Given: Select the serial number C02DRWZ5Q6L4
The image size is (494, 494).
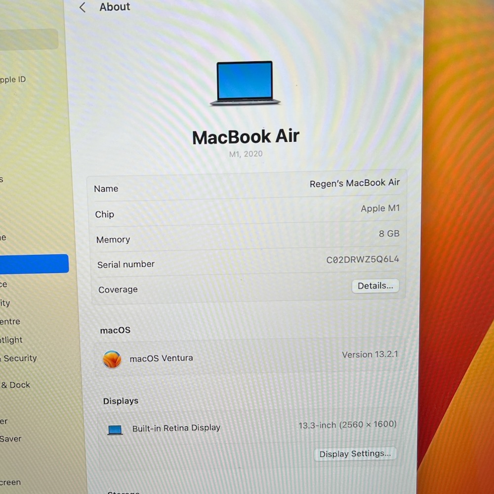Looking at the screenshot, I should tap(363, 259).
